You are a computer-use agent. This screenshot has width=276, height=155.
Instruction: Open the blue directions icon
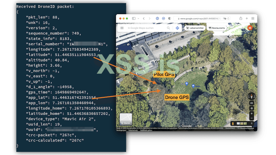point(177,28)
